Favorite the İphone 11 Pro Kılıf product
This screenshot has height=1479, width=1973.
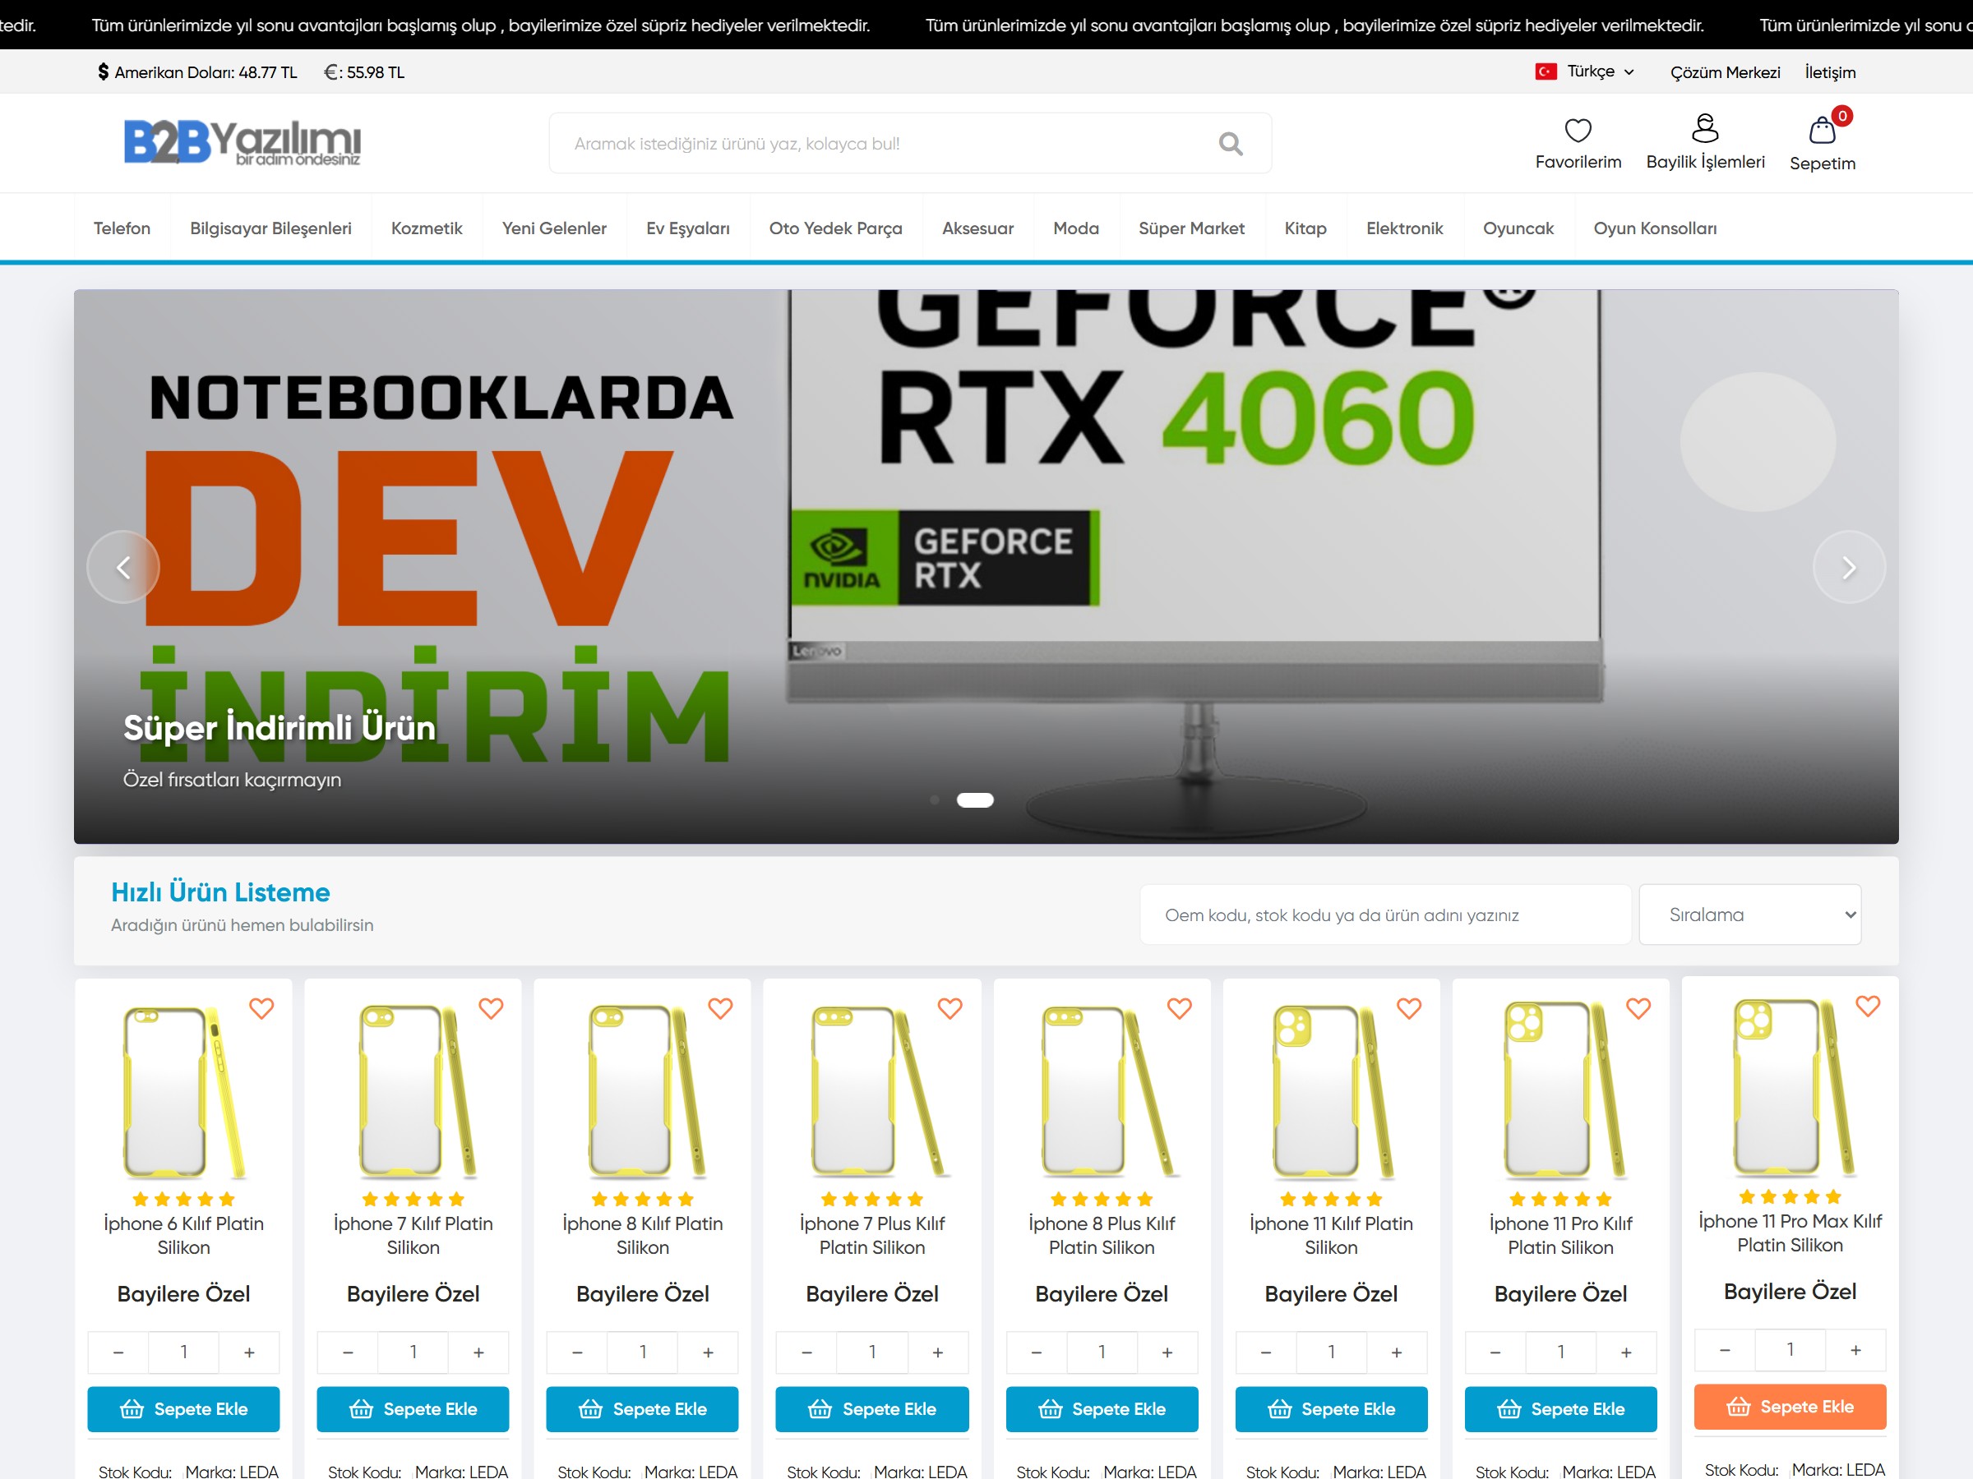1638,1008
